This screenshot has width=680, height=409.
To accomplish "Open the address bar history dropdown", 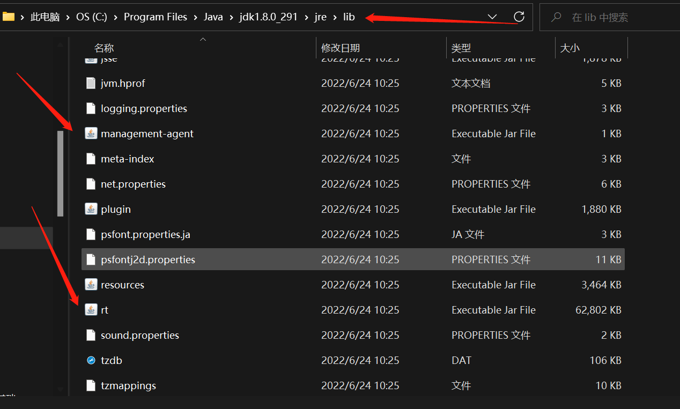I will click(x=492, y=17).
